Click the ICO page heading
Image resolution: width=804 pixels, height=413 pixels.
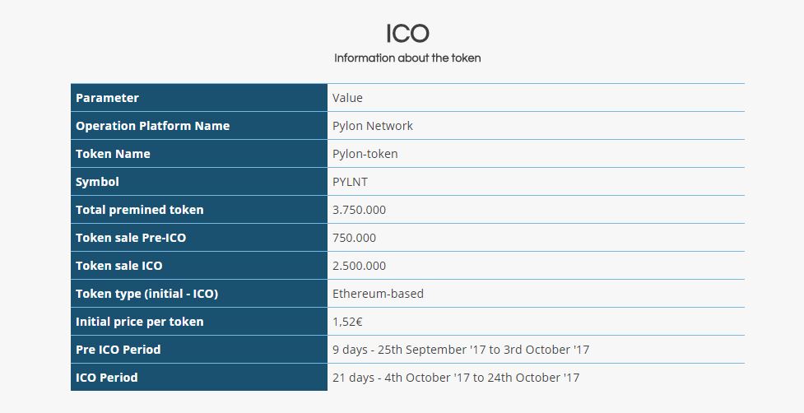(x=407, y=34)
